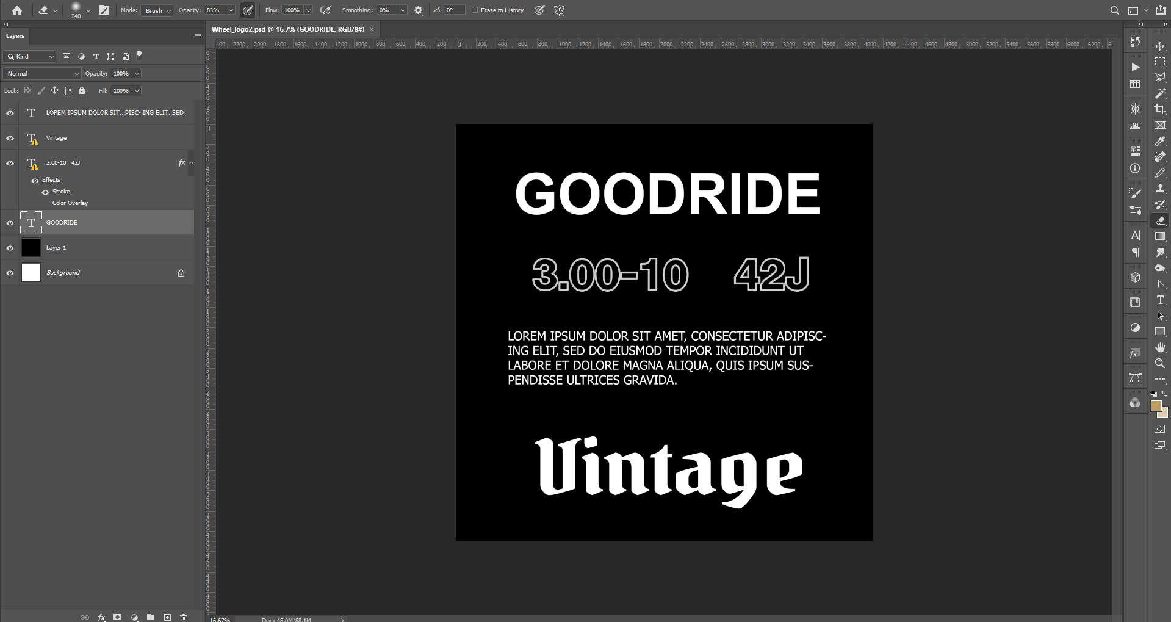Screen dimensions: 1171x622
Task: Toggle layer filtering on/off switch
Action: pos(139,55)
